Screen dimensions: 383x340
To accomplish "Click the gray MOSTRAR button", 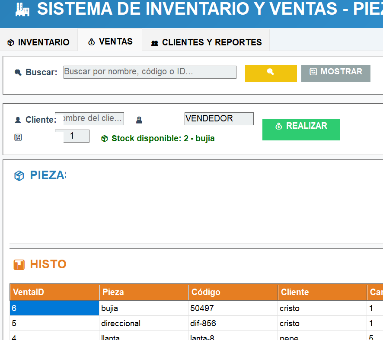I will [x=336, y=73].
